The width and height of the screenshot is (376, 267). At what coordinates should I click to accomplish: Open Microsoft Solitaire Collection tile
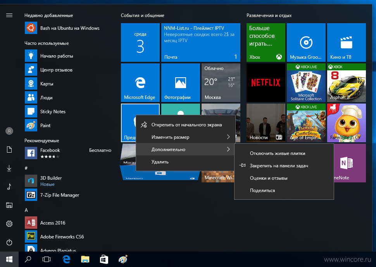pyautogui.click(x=306, y=82)
